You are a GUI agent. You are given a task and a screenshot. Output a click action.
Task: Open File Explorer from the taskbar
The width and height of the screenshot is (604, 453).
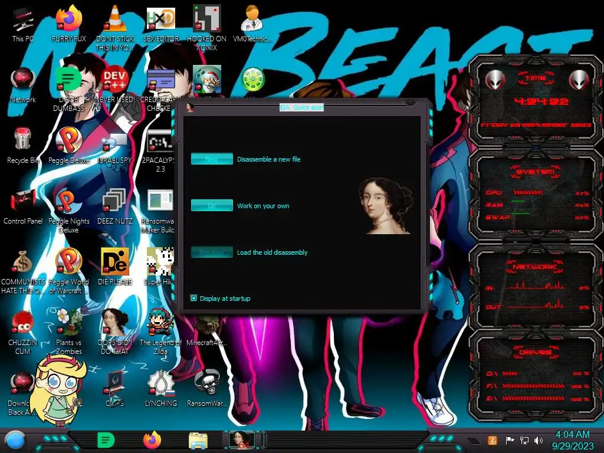(198, 441)
